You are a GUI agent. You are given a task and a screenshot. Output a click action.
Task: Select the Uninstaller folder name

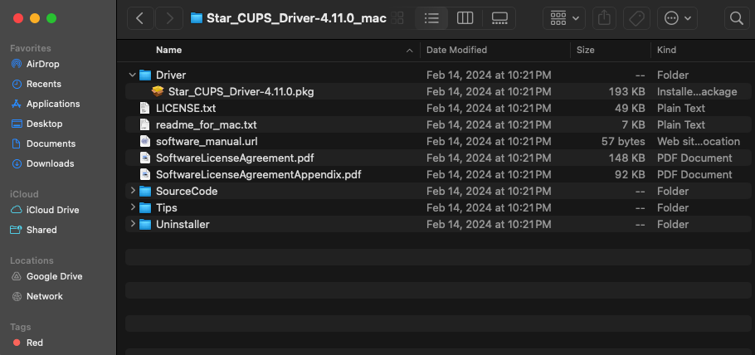point(183,225)
